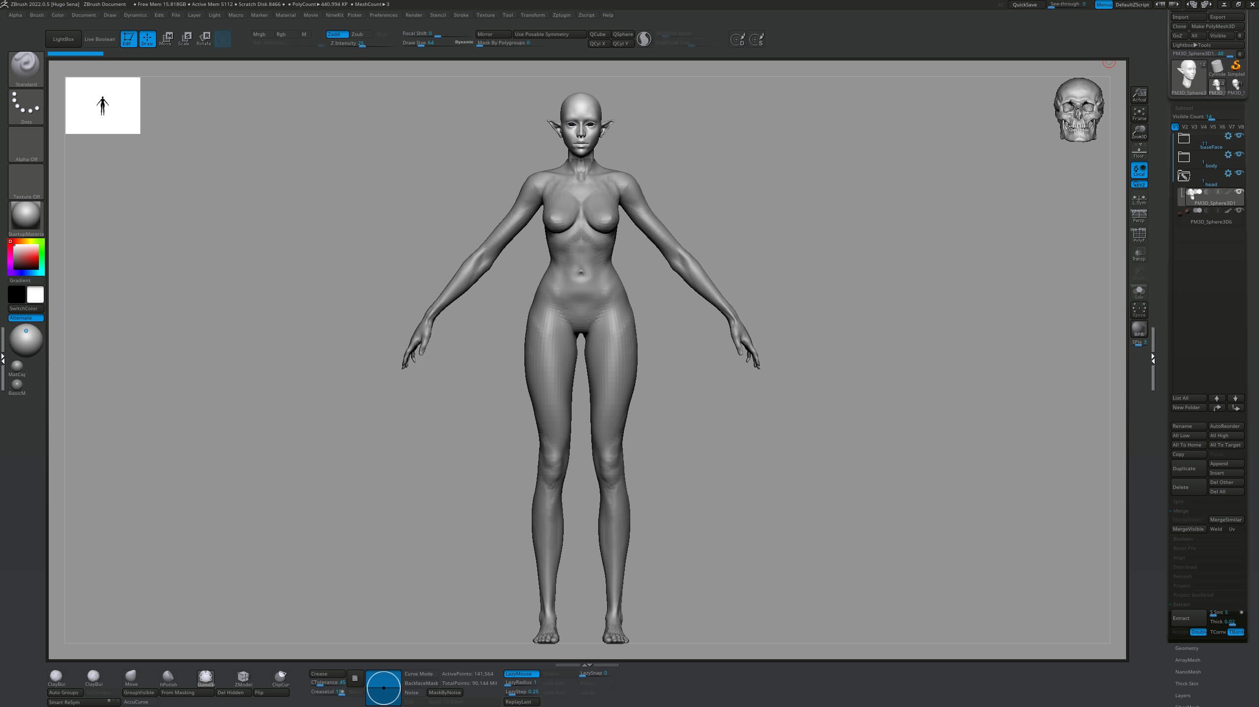Viewport: 1259px width, 707px height.
Task: Click the Solo mode icon
Action: pyautogui.click(x=1139, y=292)
